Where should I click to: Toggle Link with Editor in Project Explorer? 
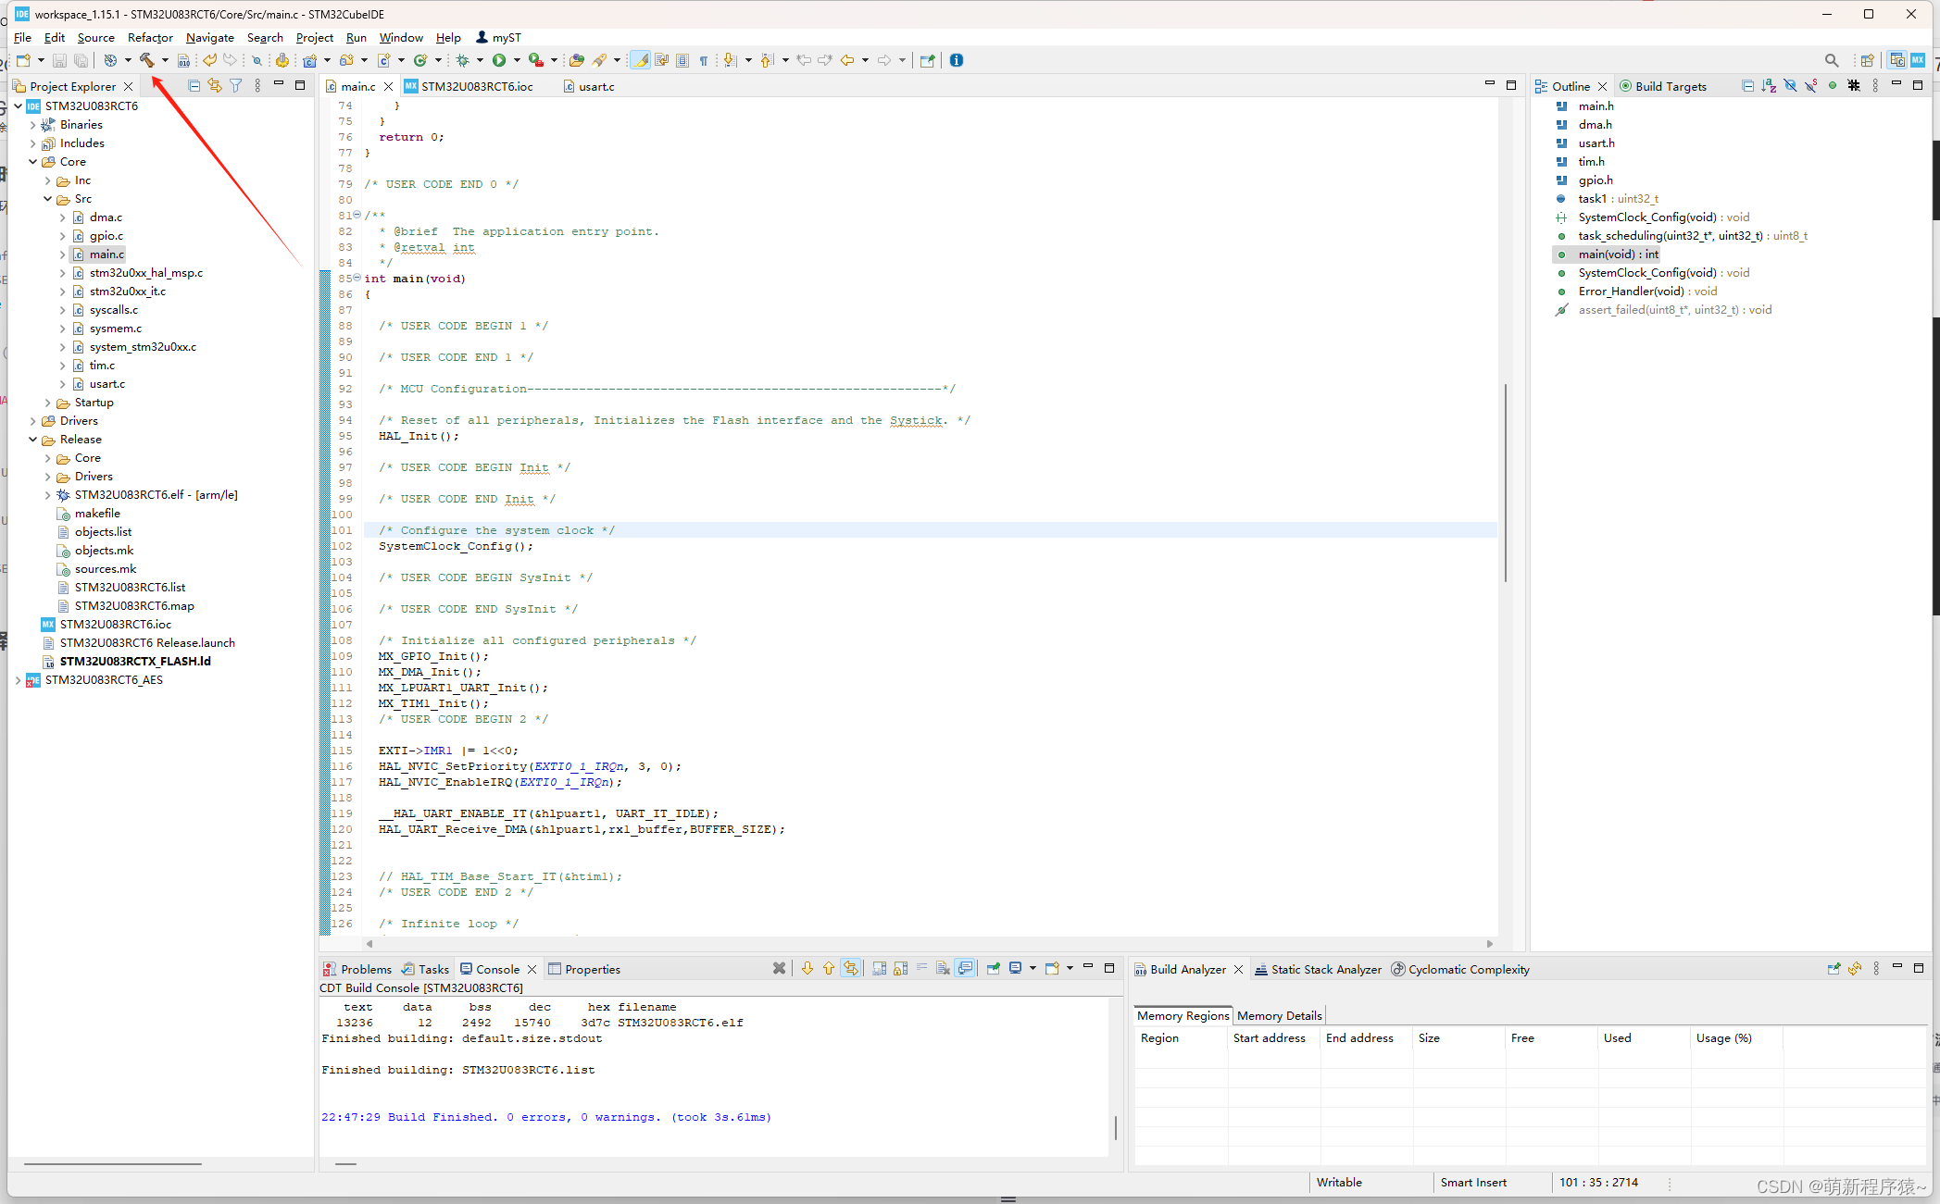click(215, 86)
